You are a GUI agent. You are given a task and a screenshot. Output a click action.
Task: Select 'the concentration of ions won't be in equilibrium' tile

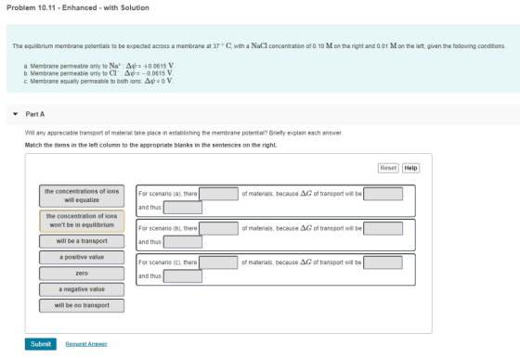(x=82, y=221)
